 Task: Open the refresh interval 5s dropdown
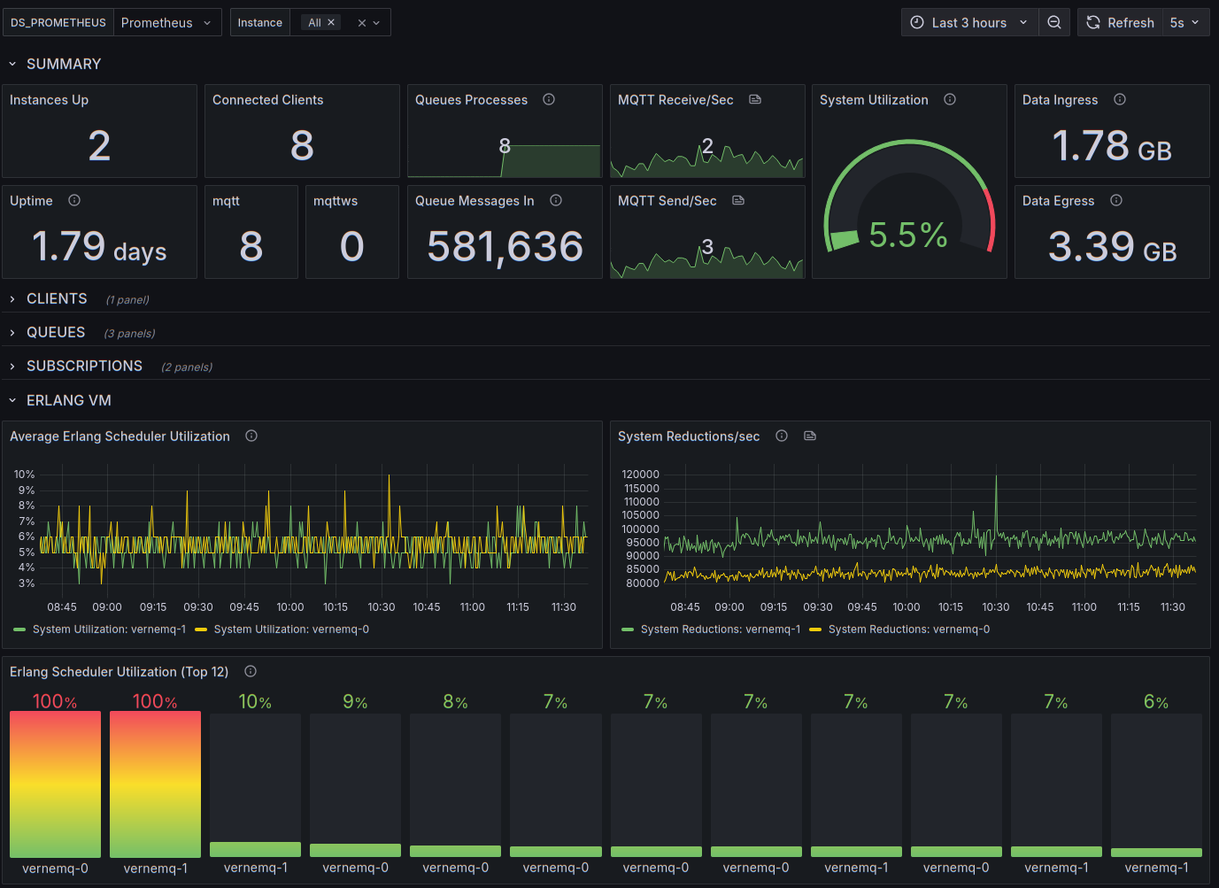click(x=1184, y=22)
